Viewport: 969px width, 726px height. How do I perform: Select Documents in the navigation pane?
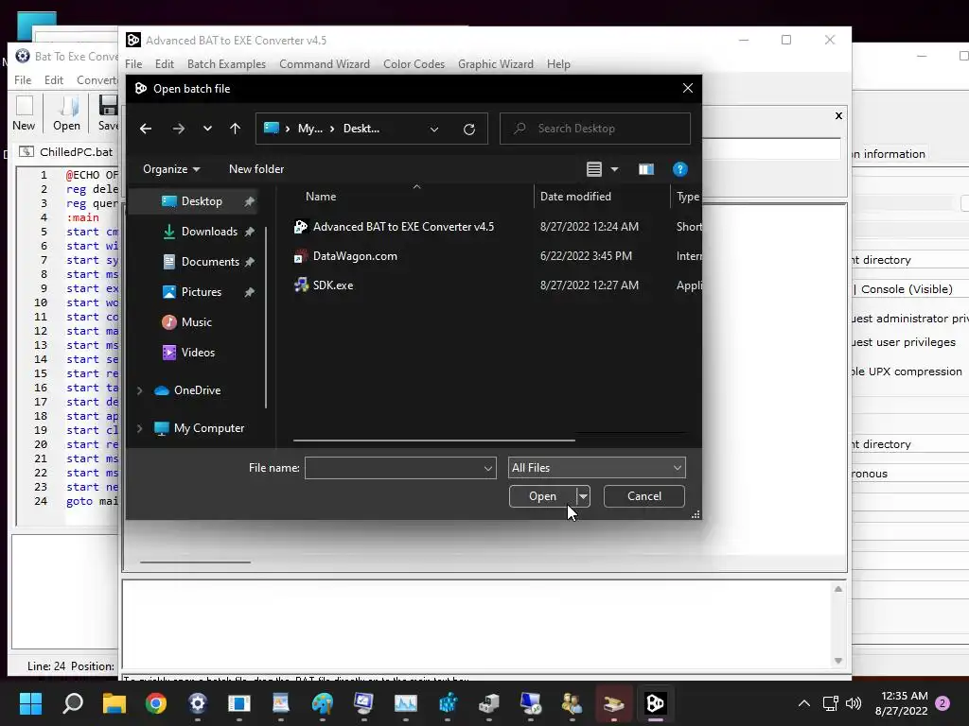[x=210, y=262]
